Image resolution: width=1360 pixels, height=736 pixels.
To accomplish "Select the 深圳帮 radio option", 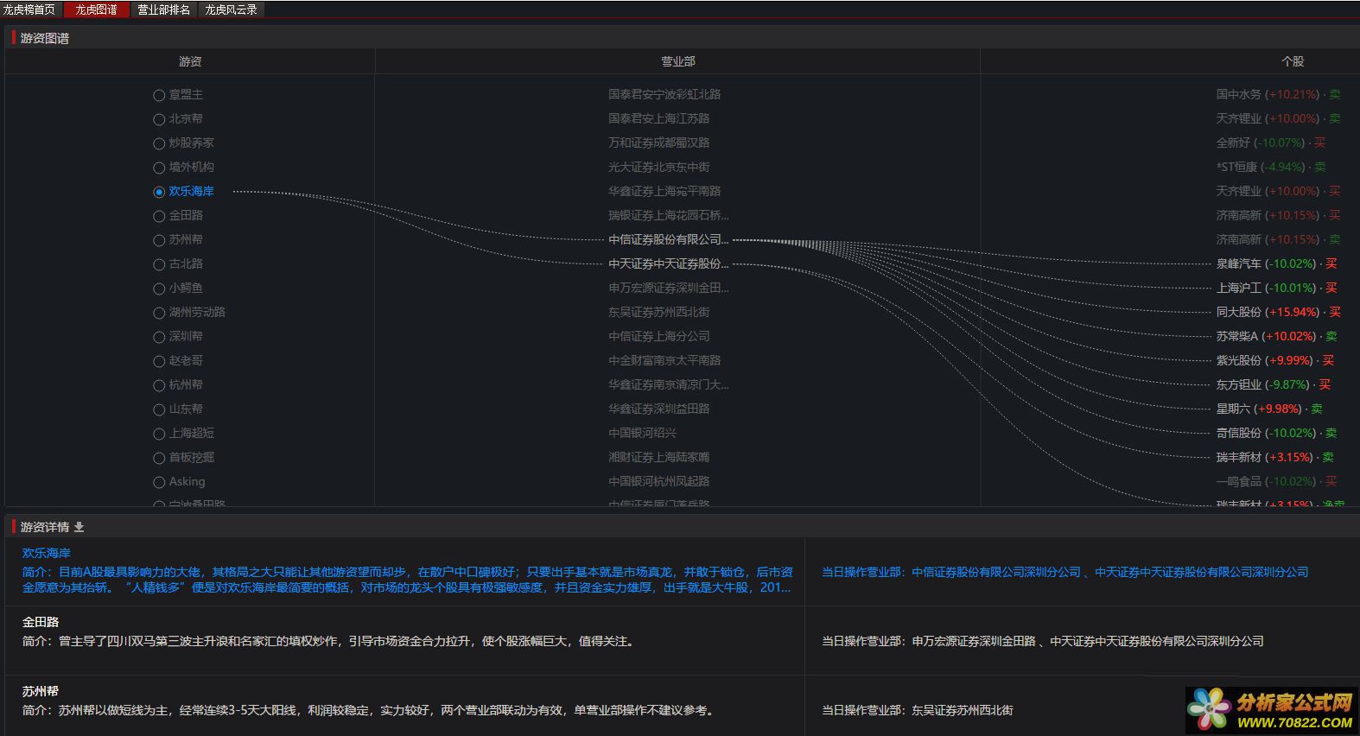I will pyautogui.click(x=159, y=337).
